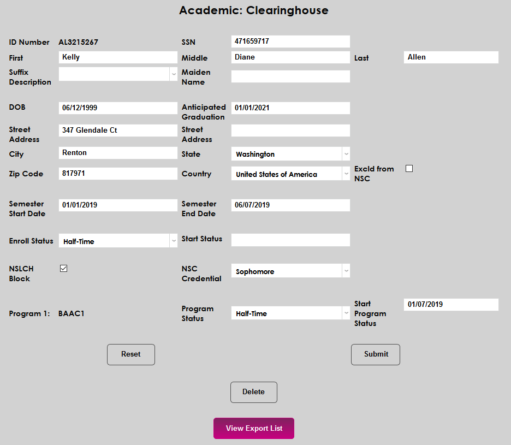Viewport: 511px width, 445px height.
Task: Open the View Export List
Action: (253, 428)
